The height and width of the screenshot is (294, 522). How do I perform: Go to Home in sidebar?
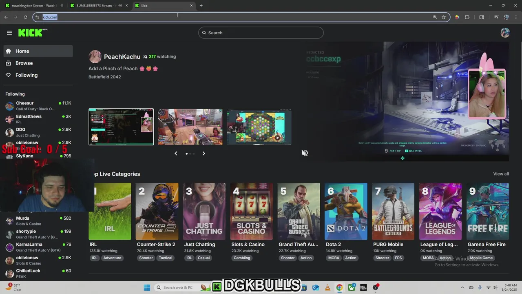pyautogui.click(x=38, y=51)
